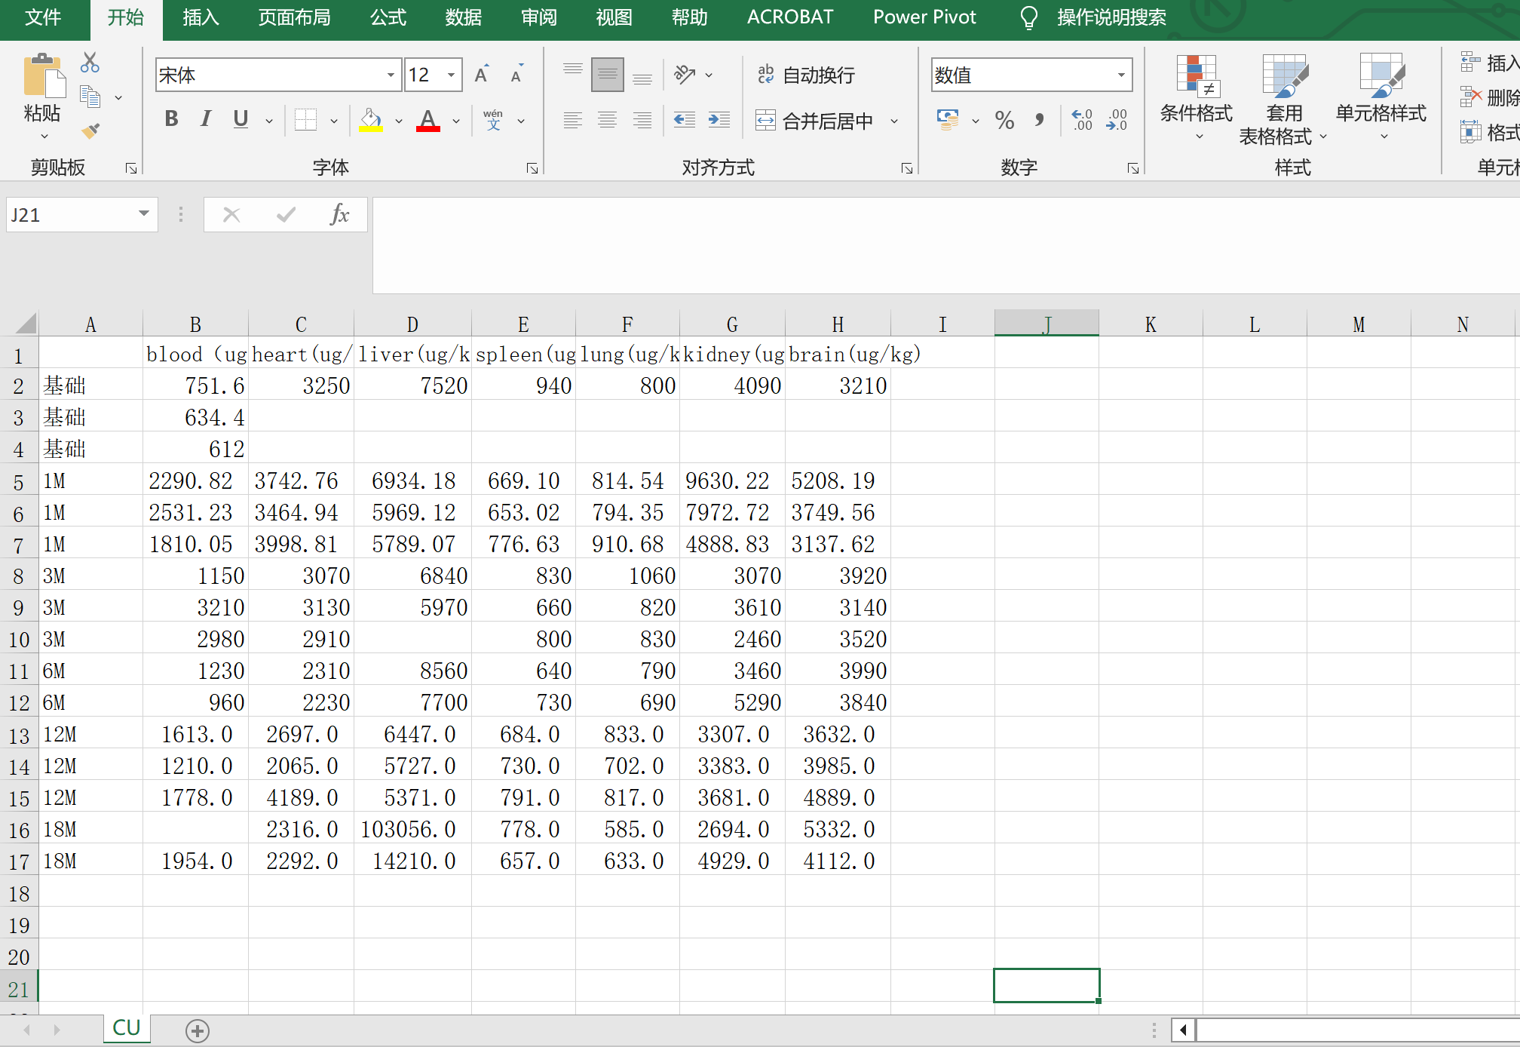Image resolution: width=1520 pixels, height=1047 pixels.
Task: Toggle wrap text (自动换行)
Action: 806,75
